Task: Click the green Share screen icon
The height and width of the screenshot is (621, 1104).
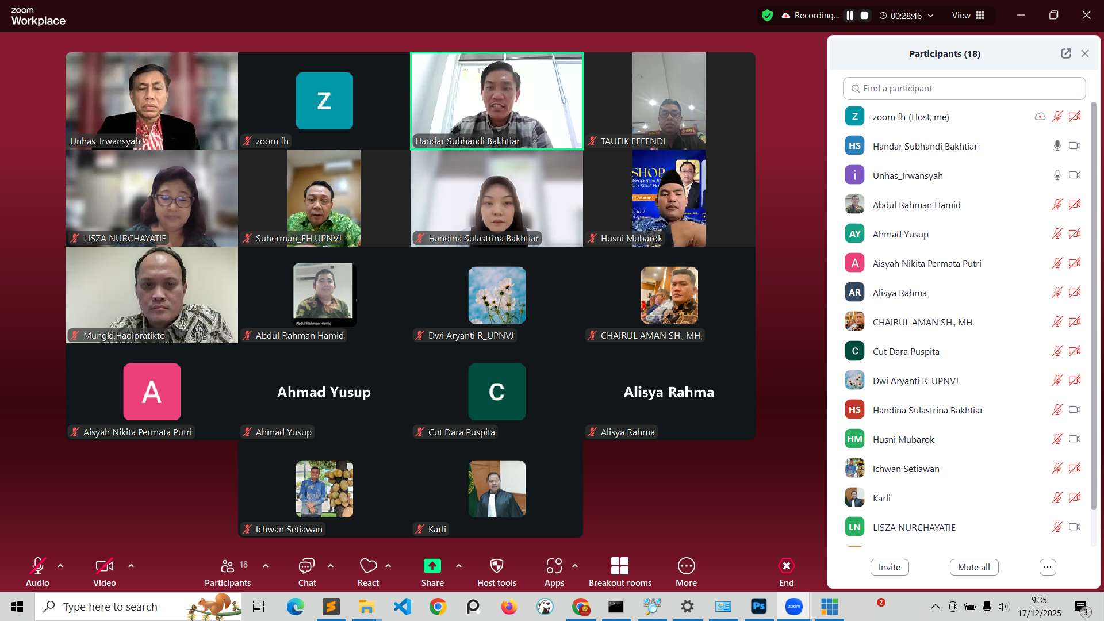Action: point(432,566)
